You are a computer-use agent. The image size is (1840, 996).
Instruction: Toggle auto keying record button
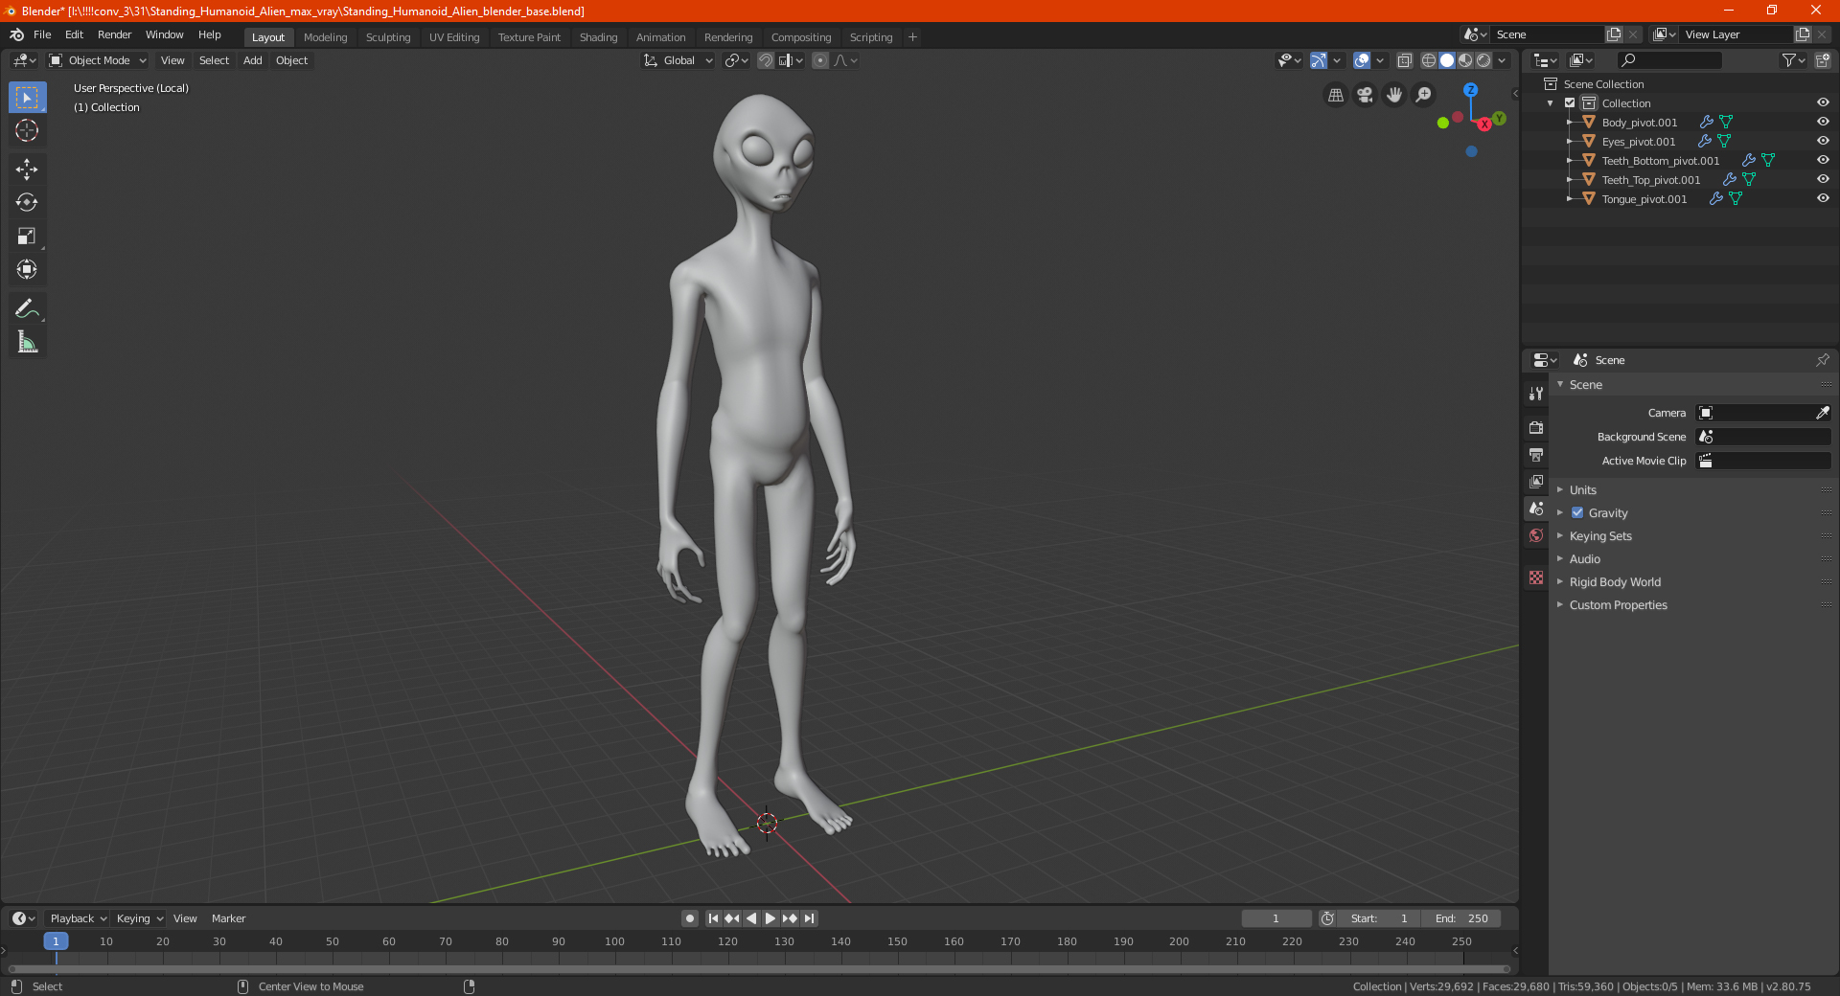[x=690, y=918]
